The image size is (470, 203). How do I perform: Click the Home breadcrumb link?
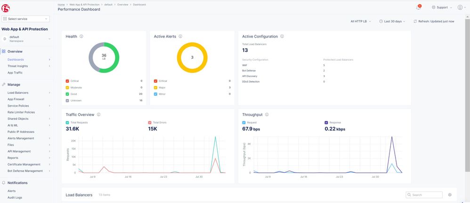(61, 4)
